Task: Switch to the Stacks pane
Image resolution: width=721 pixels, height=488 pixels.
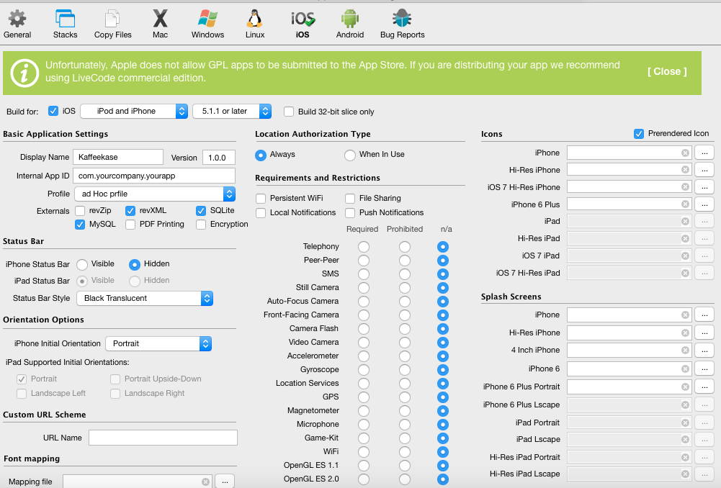Action: click(65, 23)
